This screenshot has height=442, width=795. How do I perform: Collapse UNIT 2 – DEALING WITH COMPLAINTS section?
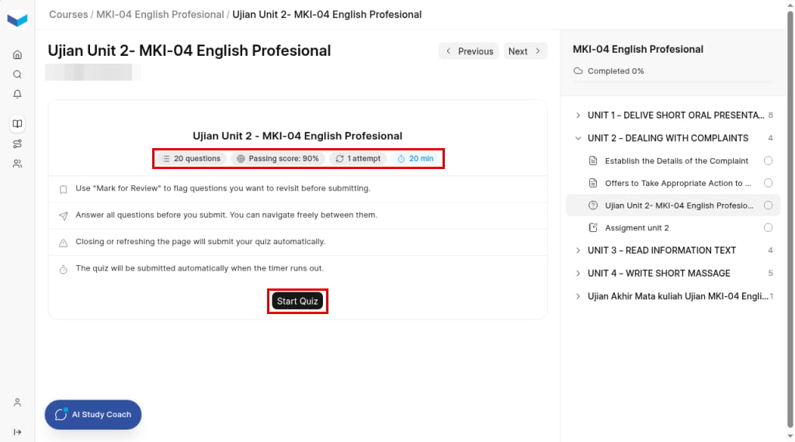(675, 138)
